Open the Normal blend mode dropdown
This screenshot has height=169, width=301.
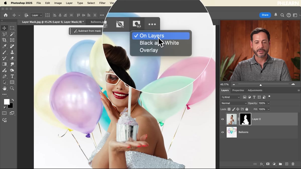tap(234, 103)
